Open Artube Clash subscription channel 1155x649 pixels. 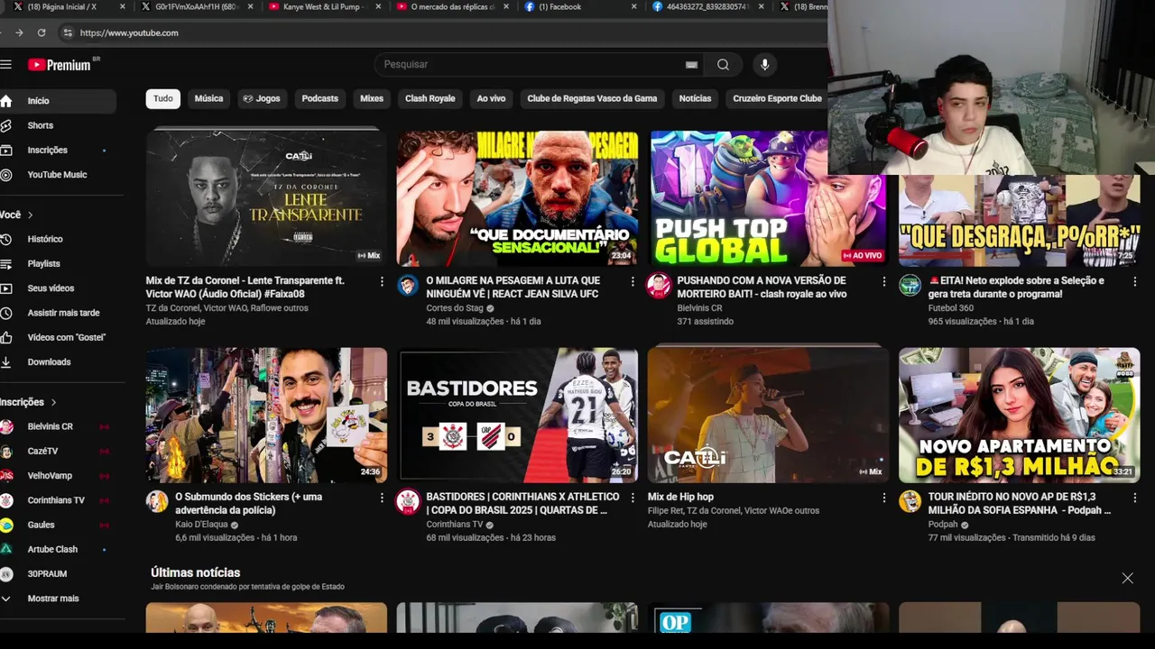(58, 549)
